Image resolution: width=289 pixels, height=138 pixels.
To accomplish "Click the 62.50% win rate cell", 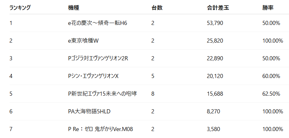I will (x=271, y=94).
